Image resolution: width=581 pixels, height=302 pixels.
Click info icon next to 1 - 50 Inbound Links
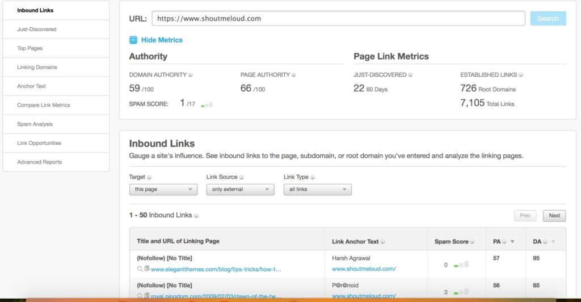pyautogui.click(x=196, y=216)
